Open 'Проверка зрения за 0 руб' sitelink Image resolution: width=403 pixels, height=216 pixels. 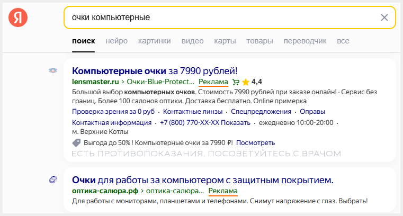click(113, 112)
